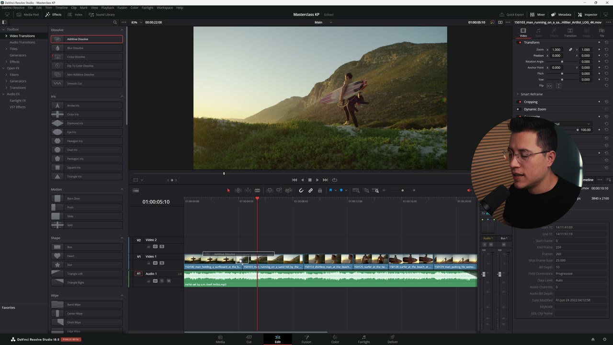Select the Star shape transition
This screenshot has height=345, width=613.
(x=87, y=264)
